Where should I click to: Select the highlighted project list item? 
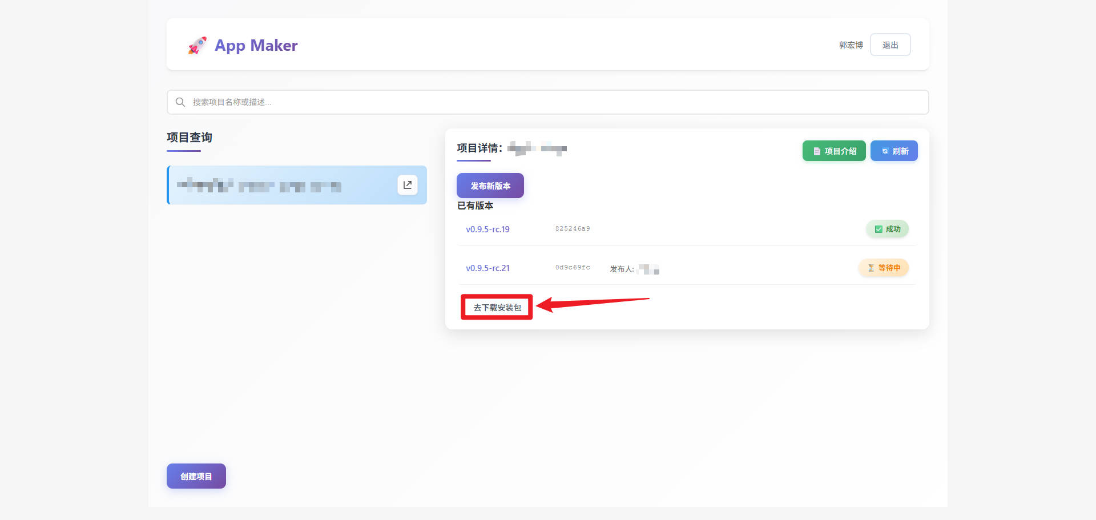285,186
